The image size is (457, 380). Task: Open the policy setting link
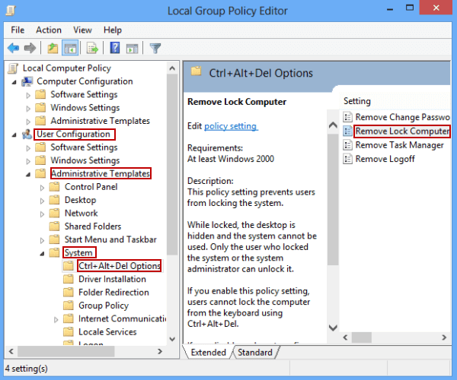(231, 126)
